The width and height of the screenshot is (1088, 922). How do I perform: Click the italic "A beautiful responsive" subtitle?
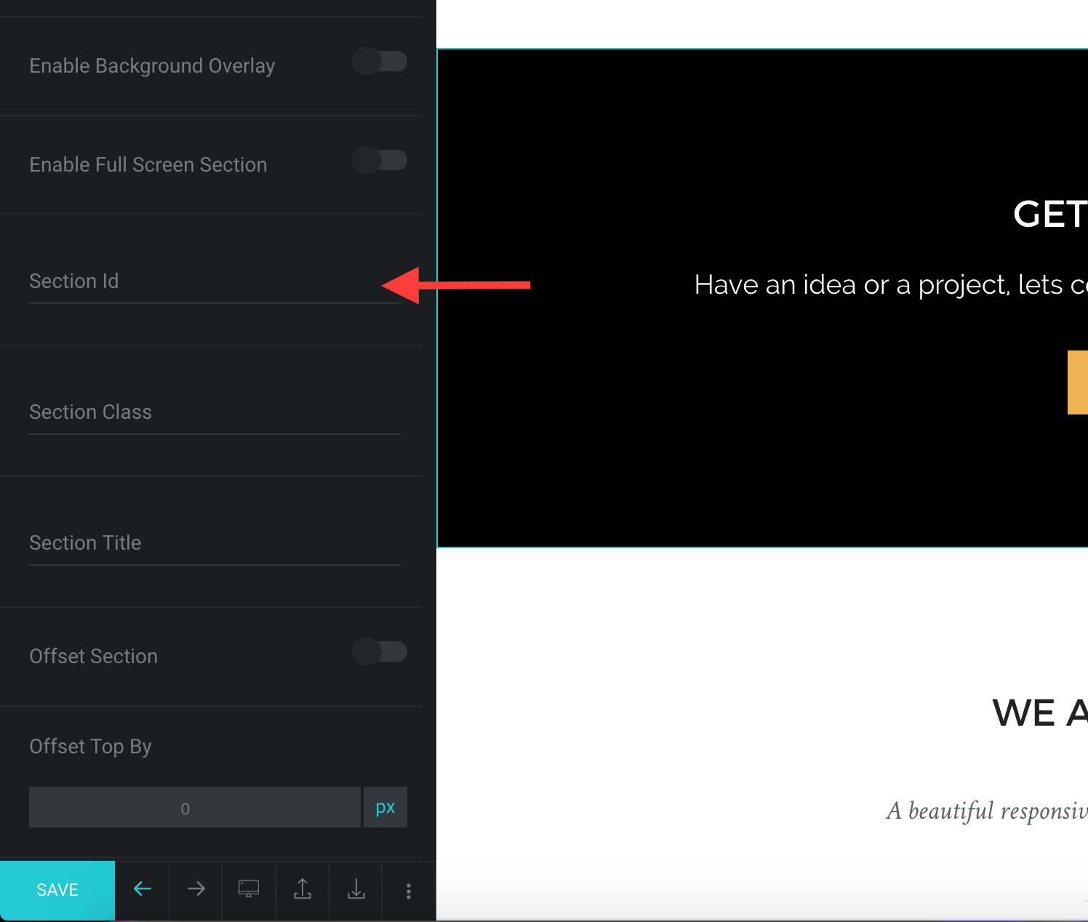pyautogui.click(x=986, y=811)
